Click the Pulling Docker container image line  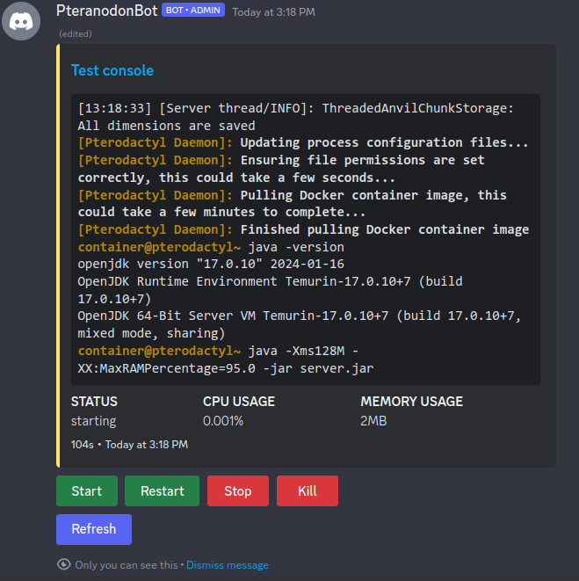(293, 203)
